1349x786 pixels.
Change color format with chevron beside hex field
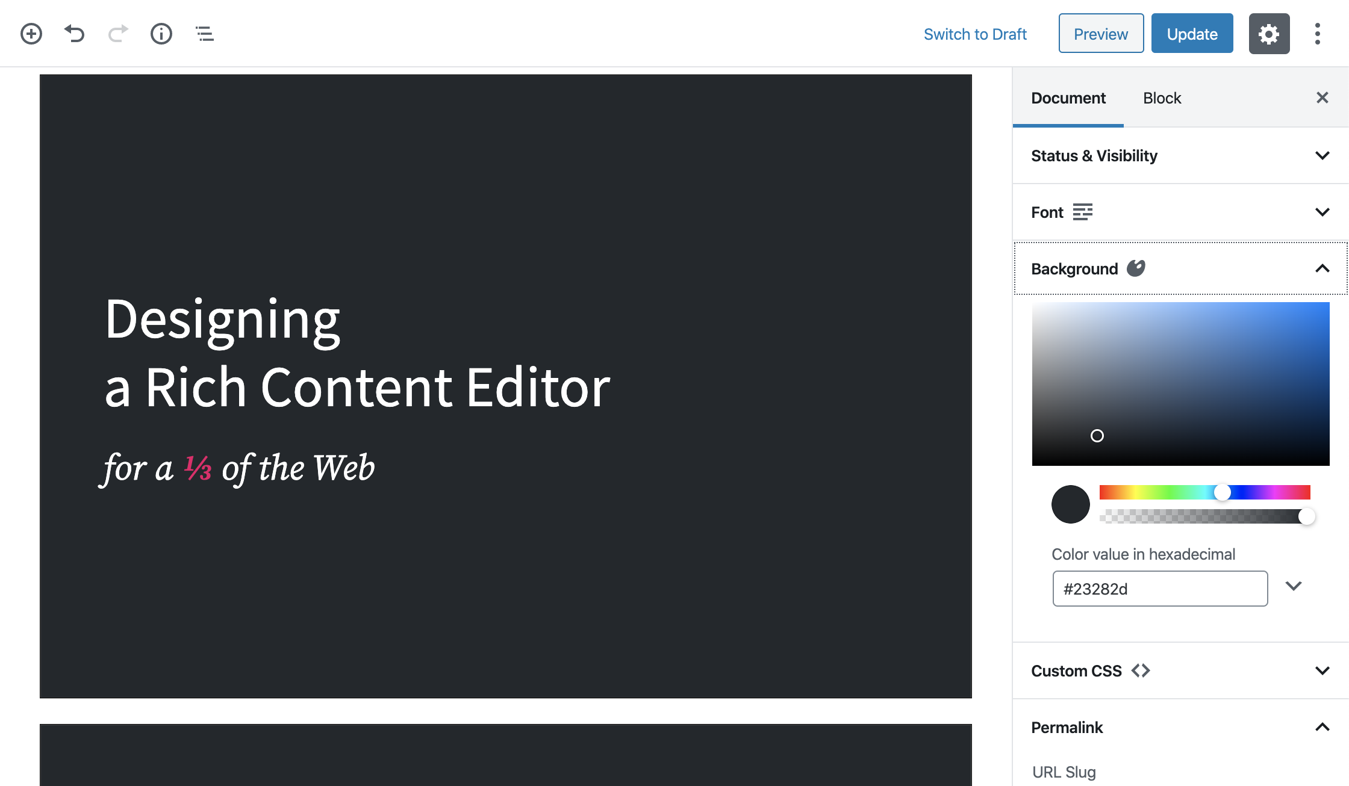point(1294,586)
